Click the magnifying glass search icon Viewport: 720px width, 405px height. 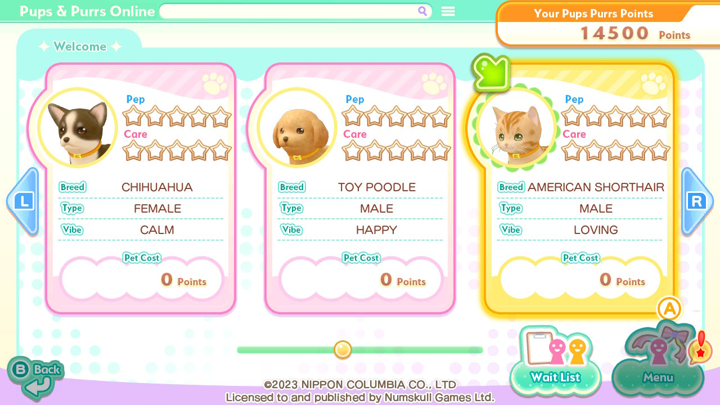point(422,11)
